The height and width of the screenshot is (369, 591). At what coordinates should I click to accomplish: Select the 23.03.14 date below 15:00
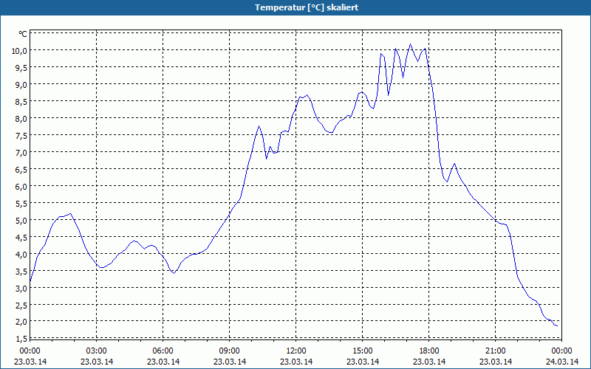pos(363,362)
